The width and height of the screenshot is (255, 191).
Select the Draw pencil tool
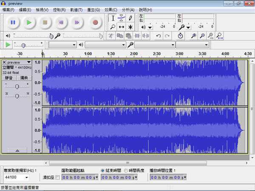click(x=130, y=18)
